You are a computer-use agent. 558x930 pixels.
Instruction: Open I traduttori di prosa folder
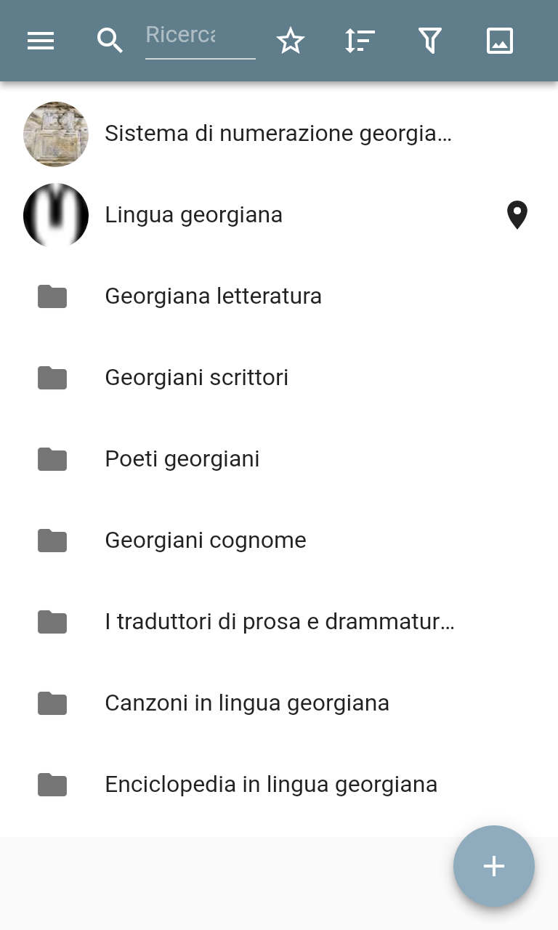280,622
